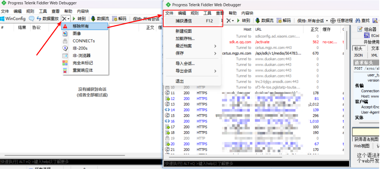Switch to XML tab in inspector
Image resolution: width=383 pixels, height=169 pixels.
(x=374, y=55)
